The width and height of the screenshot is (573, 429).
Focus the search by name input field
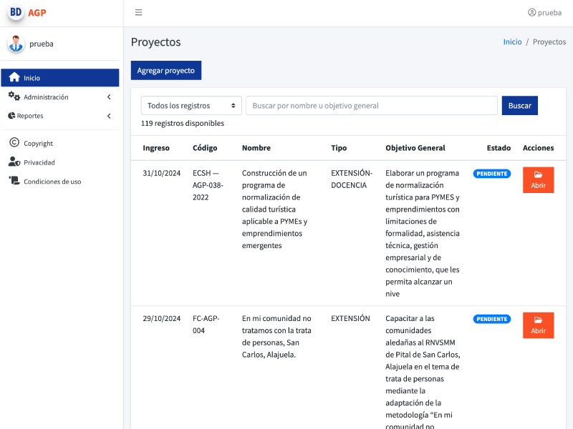pos(371,106)
